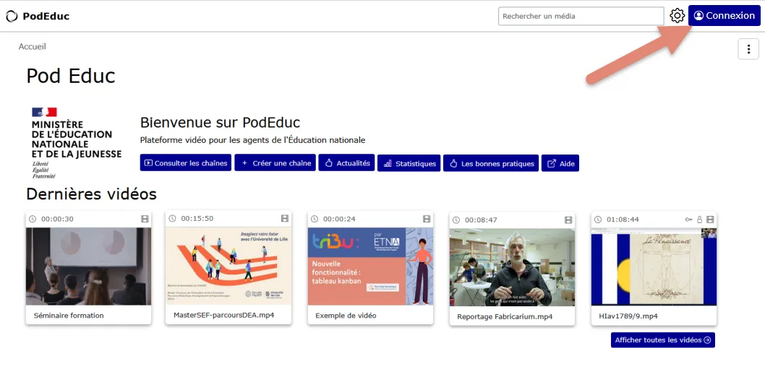Click the Séminaire formation title
The height and width of the screenshot is (369, 765).
pos(69,316)
